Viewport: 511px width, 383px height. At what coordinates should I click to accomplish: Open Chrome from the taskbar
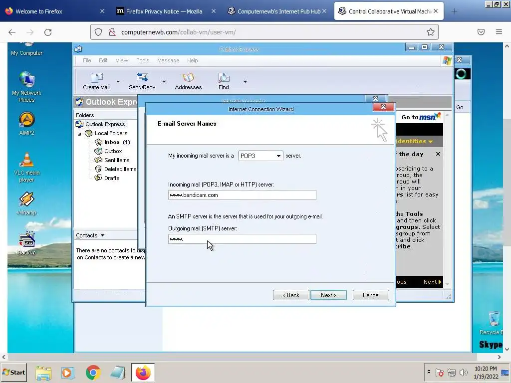93,373
